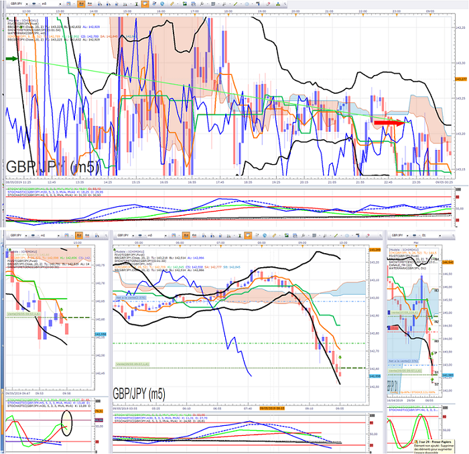Click the picture snapshot icon on the bottom-middle chart toolbar
Viewport: 469px width, 454px height.
coord(287,236)
